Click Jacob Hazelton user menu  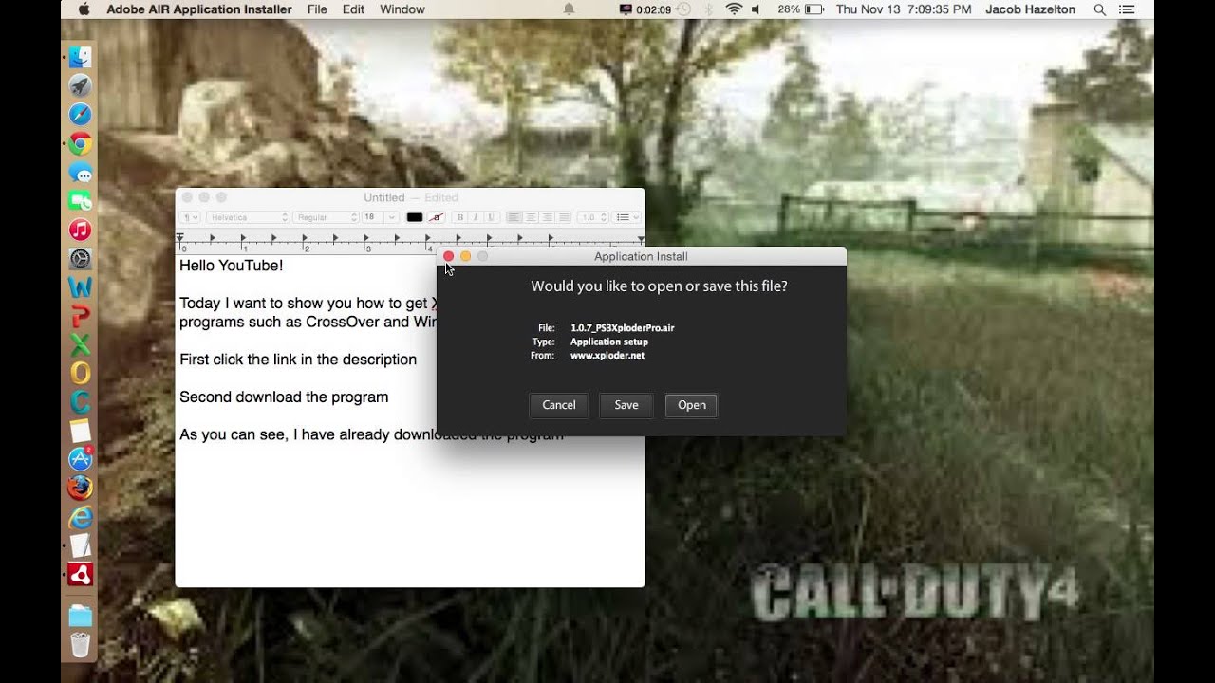[1031, 9]
